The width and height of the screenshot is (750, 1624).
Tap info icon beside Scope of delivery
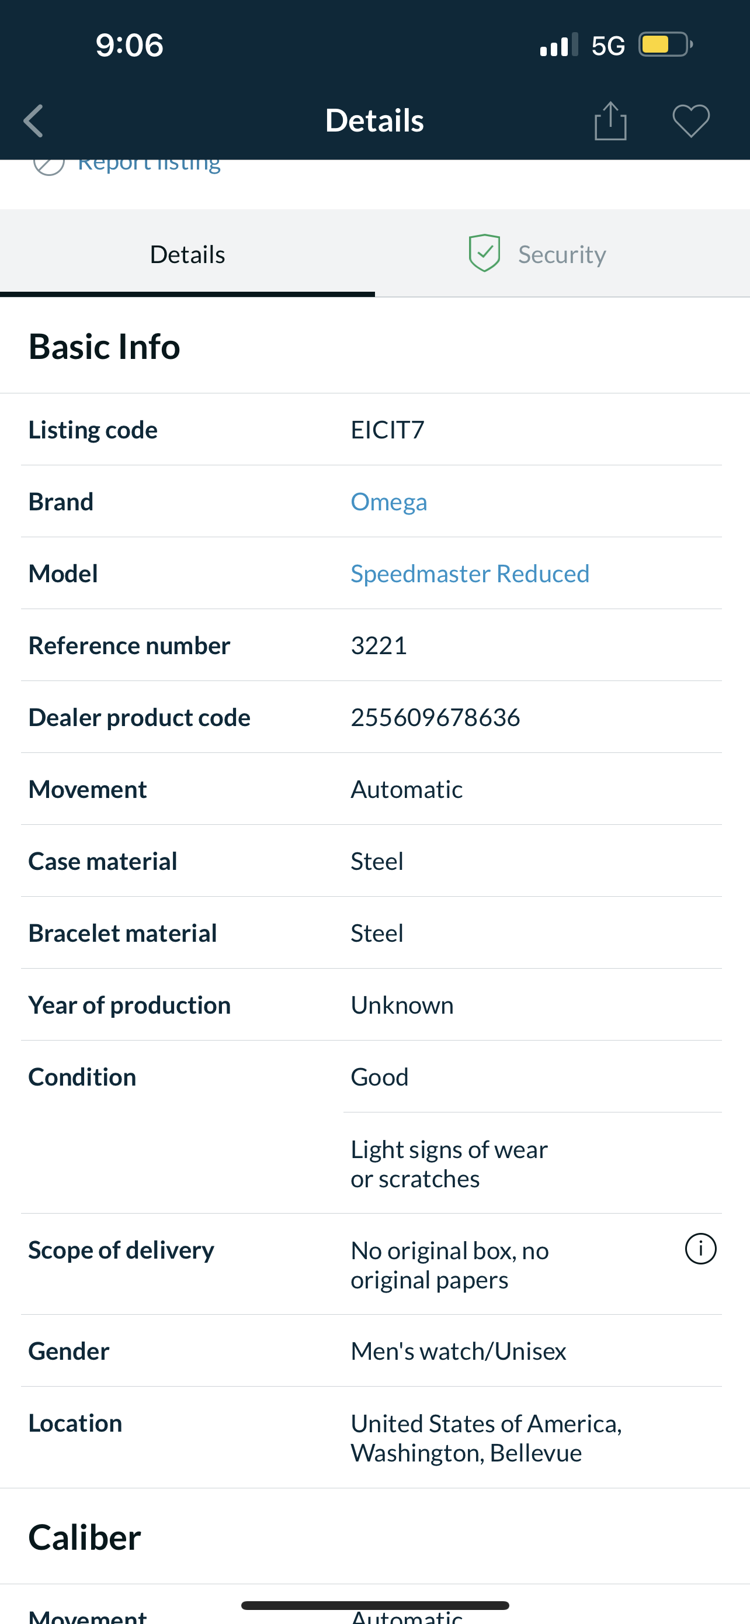700,1249
